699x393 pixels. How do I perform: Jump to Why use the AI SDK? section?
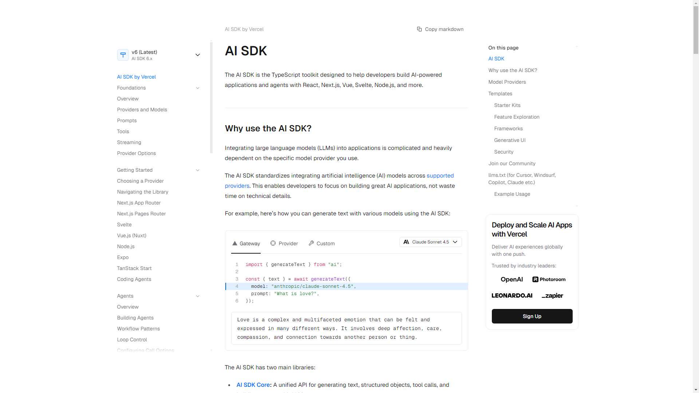(x=513, y=71)
